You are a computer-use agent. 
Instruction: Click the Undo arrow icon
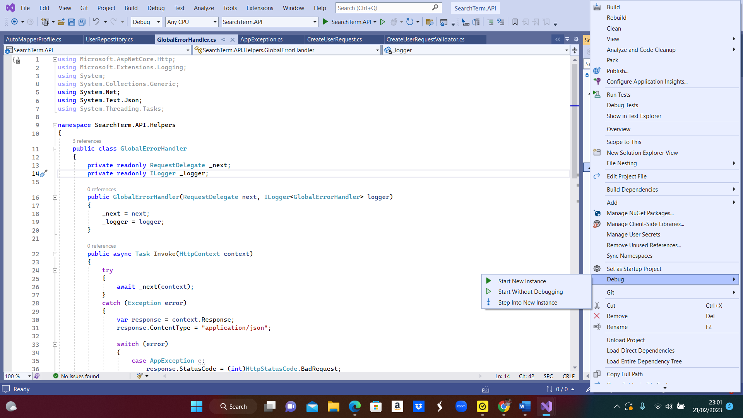[96, 22]
